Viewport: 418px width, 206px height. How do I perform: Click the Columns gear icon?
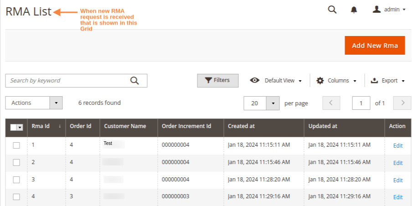[x=320, y=81]
